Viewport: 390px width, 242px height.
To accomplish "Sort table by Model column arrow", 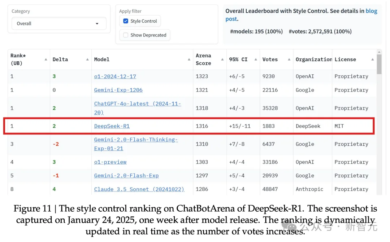I will point(189,60).
